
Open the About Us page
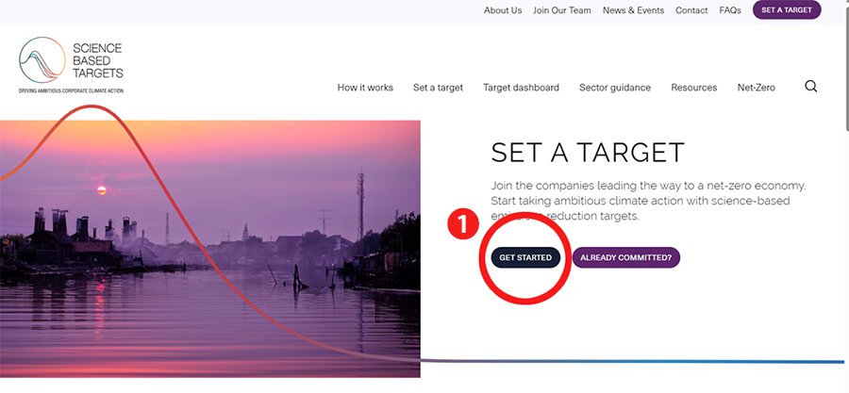502,10
